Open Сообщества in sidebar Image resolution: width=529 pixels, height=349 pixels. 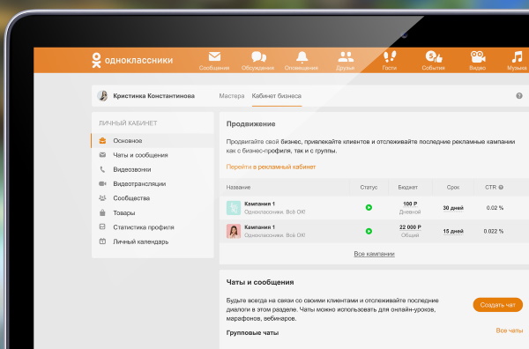tap(131, 198)
